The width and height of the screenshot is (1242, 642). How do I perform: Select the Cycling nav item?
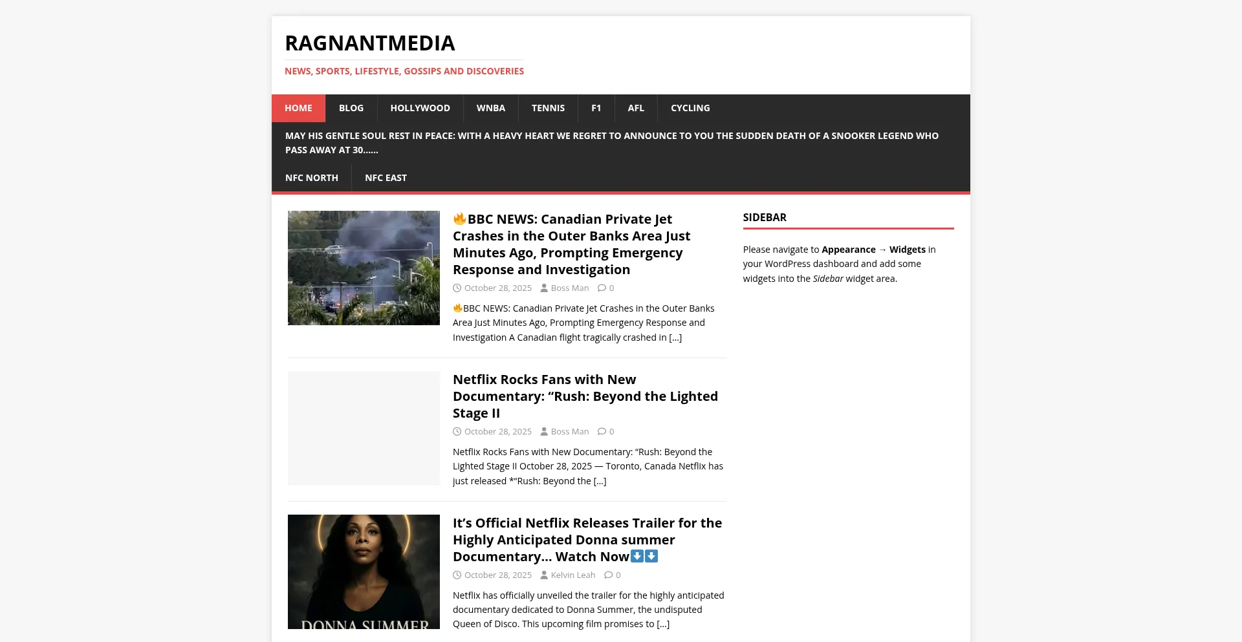point(690,108)
